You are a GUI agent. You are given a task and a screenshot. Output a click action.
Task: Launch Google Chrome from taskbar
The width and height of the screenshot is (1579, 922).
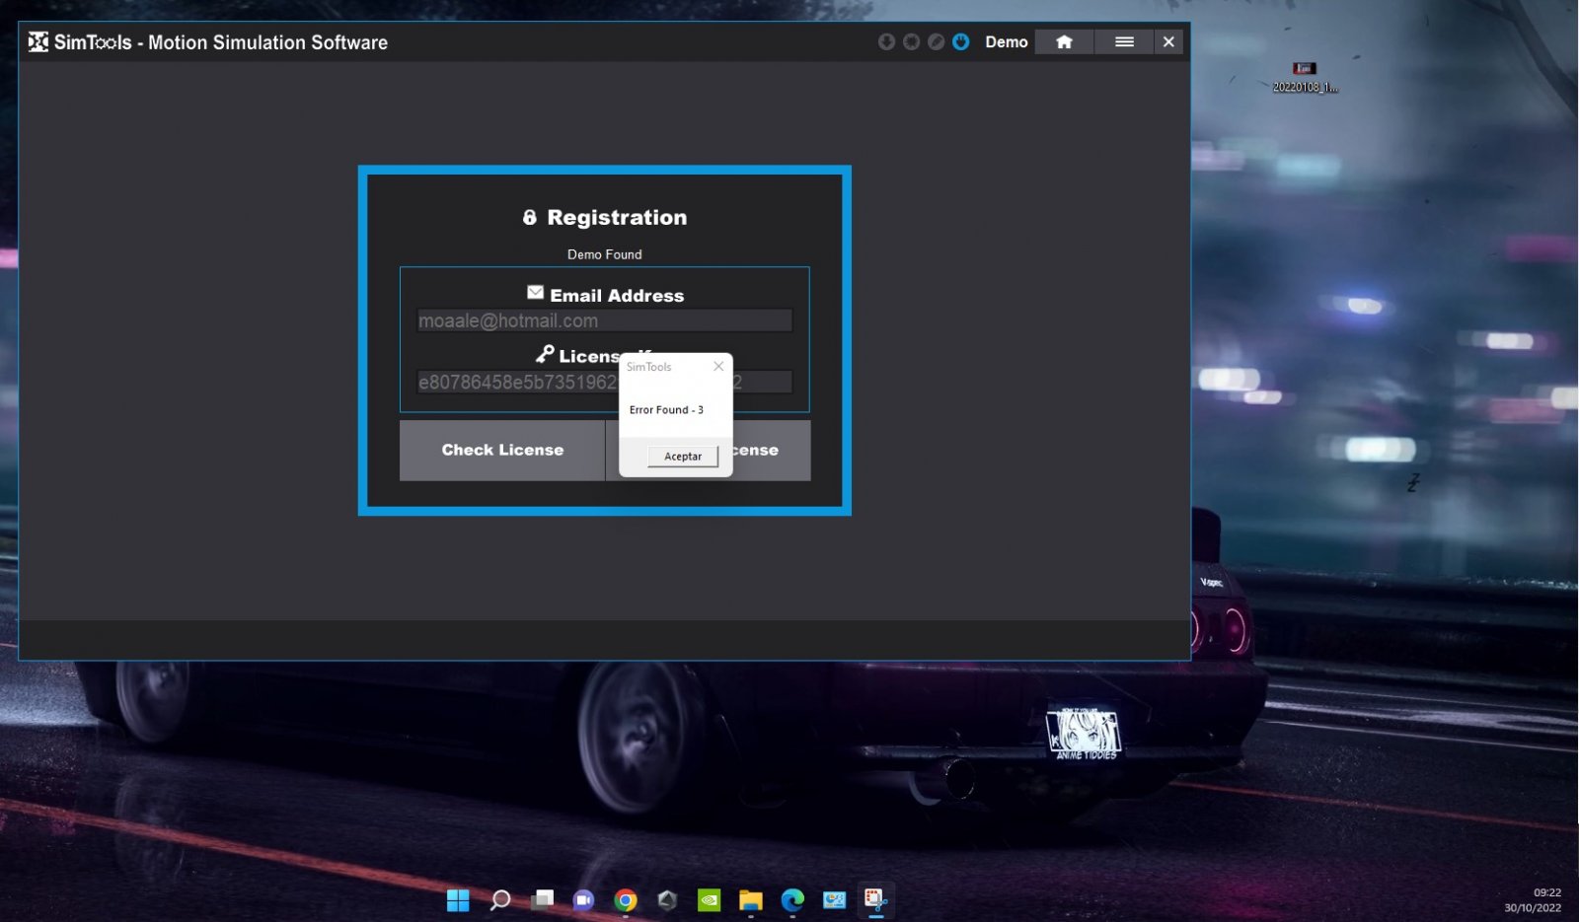pyautogui.click(x=625, y=899)
